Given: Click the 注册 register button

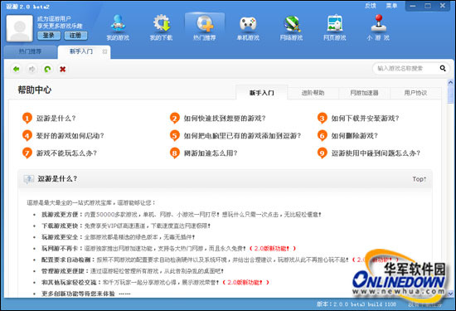Looking at the screenshot, I should [x=75, y=36].
